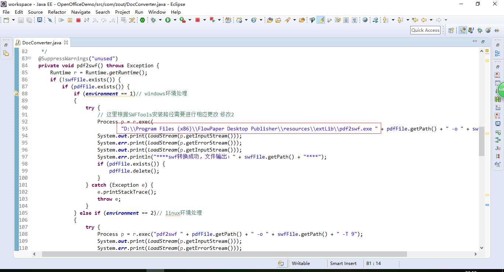The height and width of the screenshot is (272, 504).
Task: Click the Last Edit Location icon
Action: (415, 20)
